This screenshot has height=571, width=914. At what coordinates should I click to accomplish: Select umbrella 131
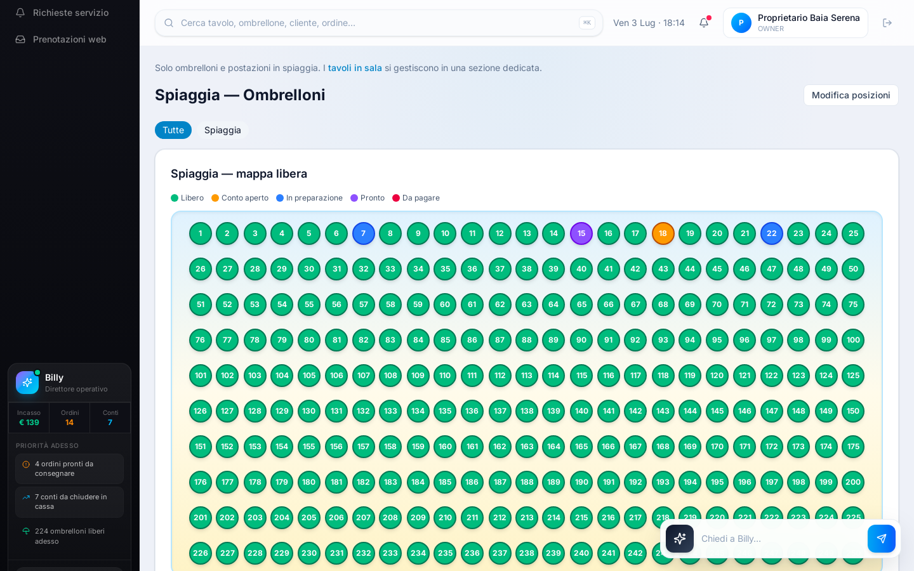click(336, 411)
